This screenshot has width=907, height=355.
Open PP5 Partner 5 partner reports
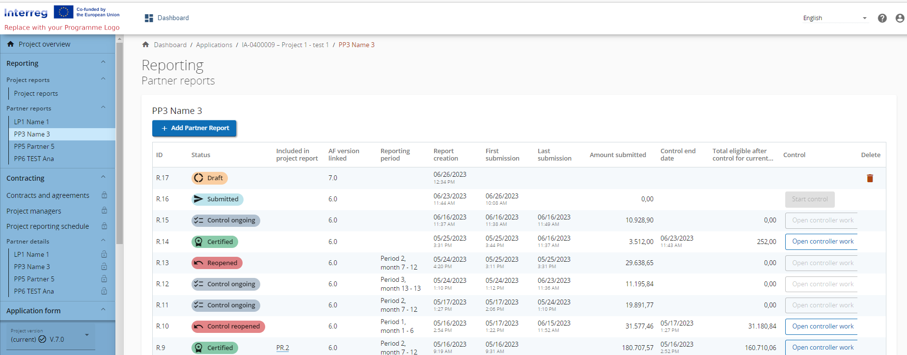click(34, 146)
